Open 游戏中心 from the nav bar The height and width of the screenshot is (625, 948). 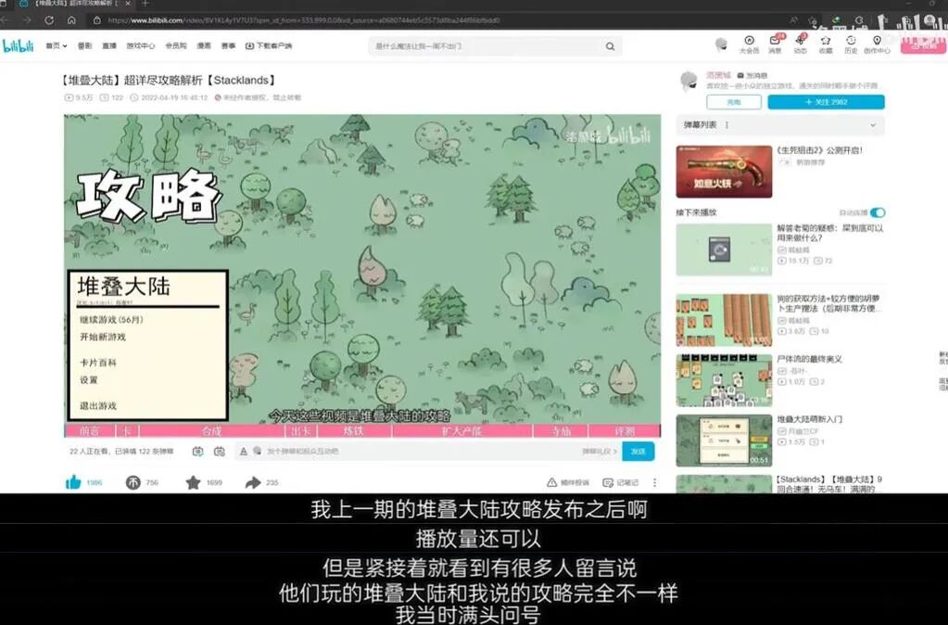(x=140, y=46)
